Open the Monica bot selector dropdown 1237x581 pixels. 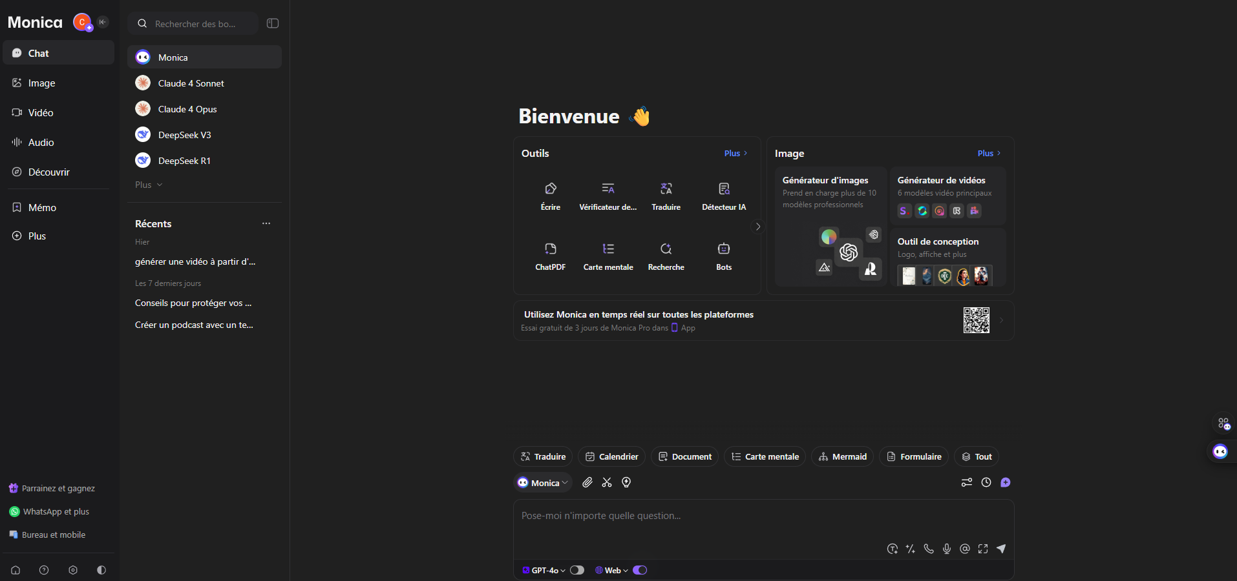(x=543, y=483)
